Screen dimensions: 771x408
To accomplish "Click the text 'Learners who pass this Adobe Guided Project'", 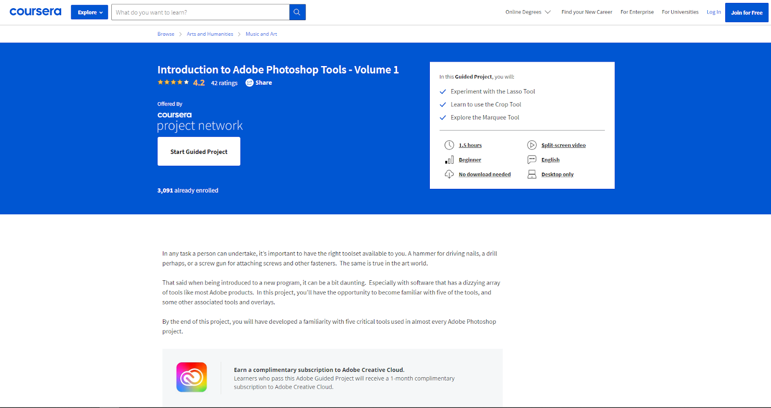I will tap(344, 383).
